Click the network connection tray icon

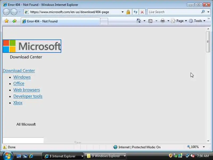pyautogui.click(x=187, y=156)
